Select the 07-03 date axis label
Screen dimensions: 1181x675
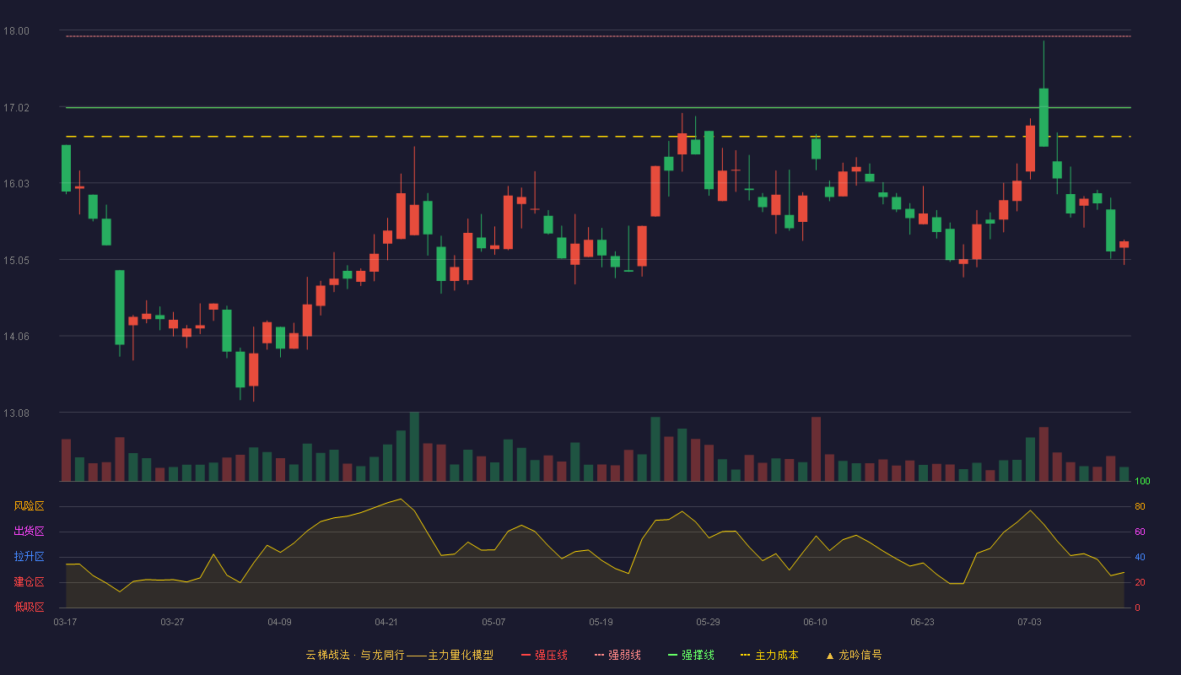[x=1029, y=622]
